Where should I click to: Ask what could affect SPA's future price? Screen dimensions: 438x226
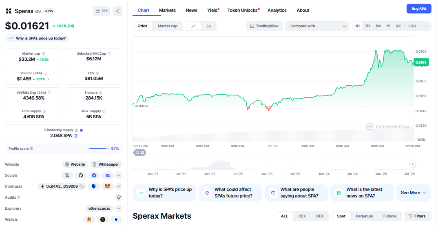click(x=230, y=193)
